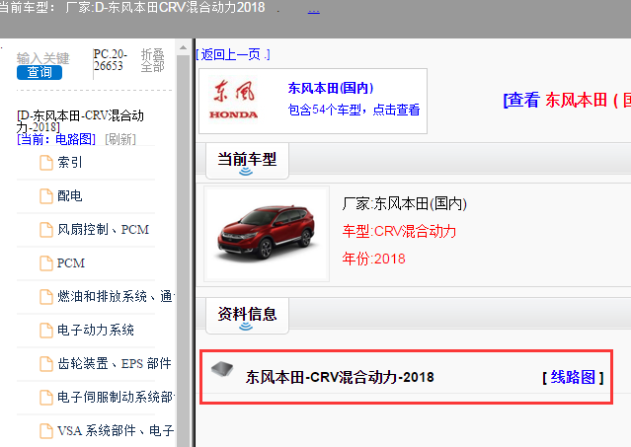Image resolution: width=631 pixels, height=447 pixels.
Task: Click the 东风本田(国内) brand link
Action: click(x=331, y=88)
